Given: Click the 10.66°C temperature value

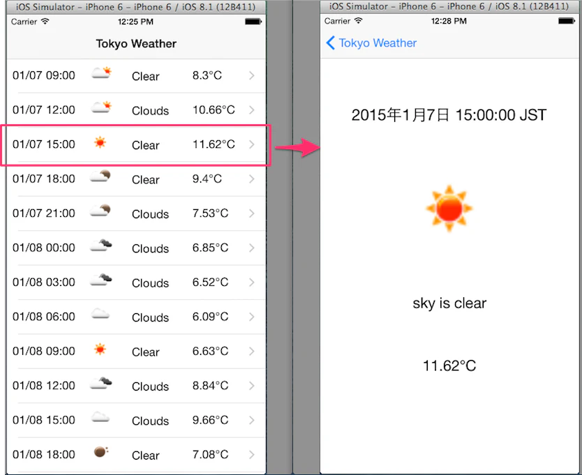Looking at the screenshot, I should coord(214,110).
